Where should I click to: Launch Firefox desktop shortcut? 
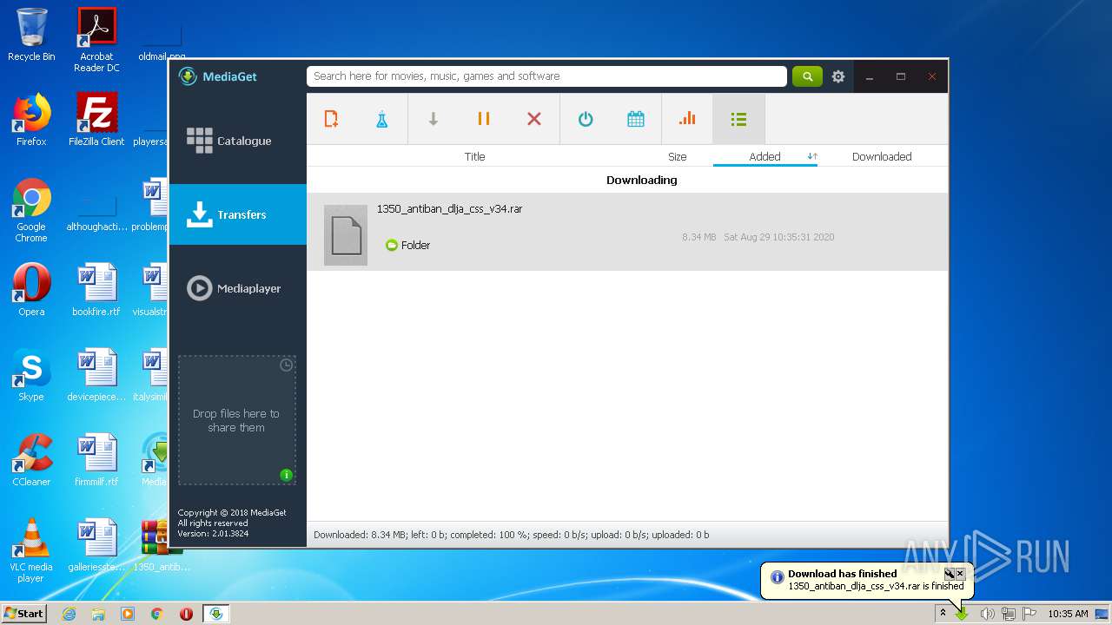click(x=31, y=119)
